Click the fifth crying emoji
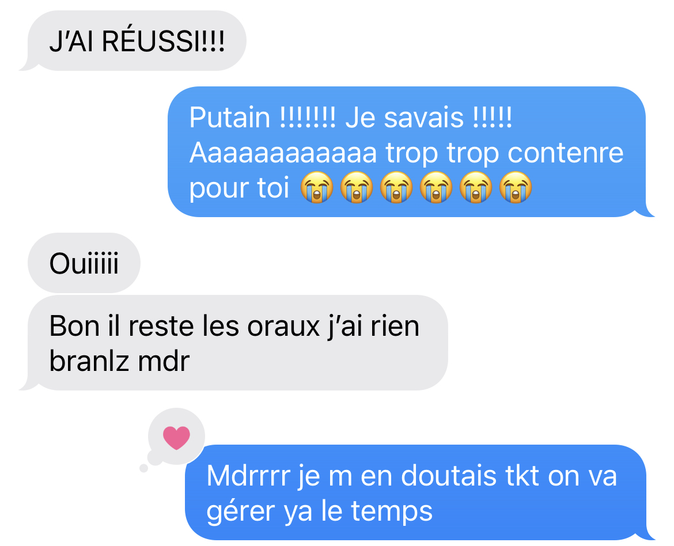Image resolution: width=674 pixels, height=546 pixels. click(476, 187)
